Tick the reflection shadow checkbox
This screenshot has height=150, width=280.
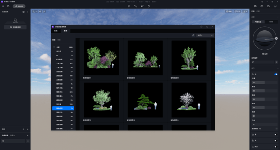tap(277, 129)
